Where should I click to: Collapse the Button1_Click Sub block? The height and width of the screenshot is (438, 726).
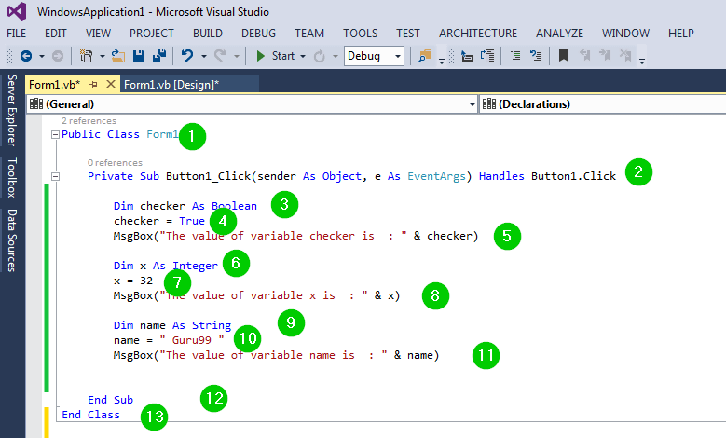pos(55,176)
